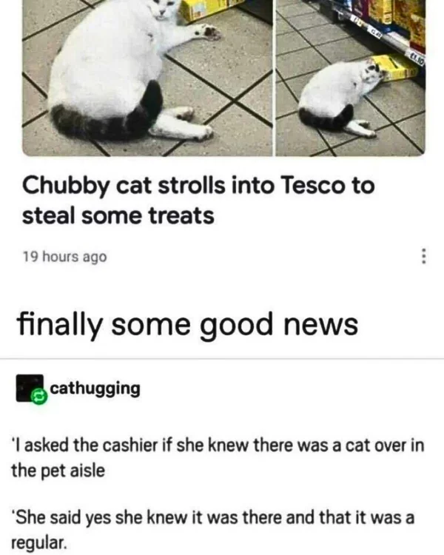Click the word regular at the bottom
444x555 pixels.
pyautogui.click(x=38, y=542)
